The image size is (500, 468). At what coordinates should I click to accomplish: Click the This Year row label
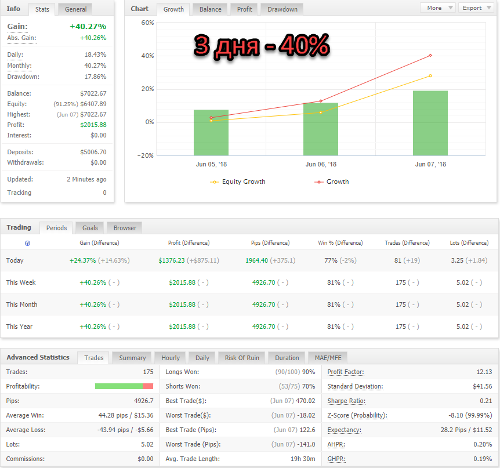pos(19,326)
